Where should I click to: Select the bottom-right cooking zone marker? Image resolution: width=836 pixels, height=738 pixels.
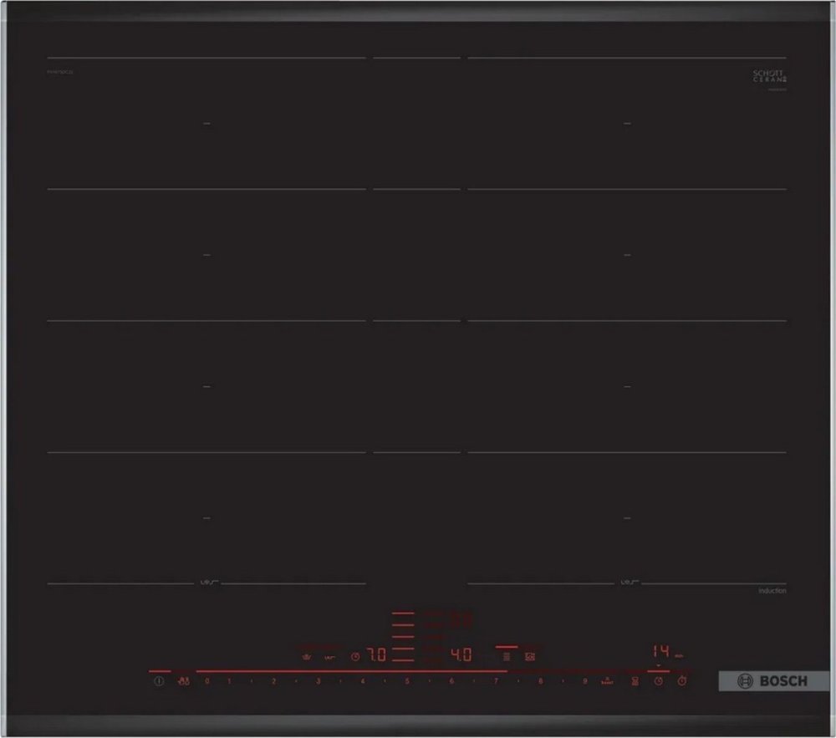click(627, 518)
